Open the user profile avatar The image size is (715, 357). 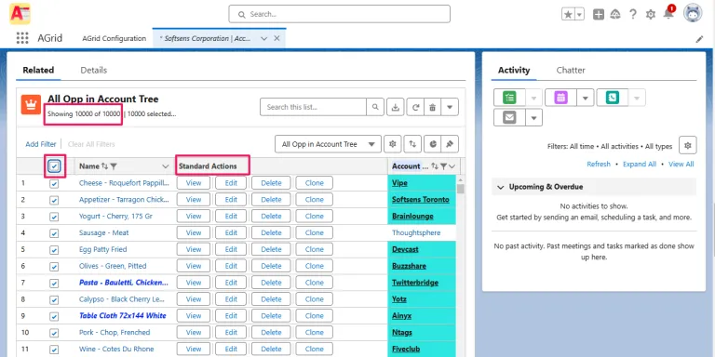click(693, 13)
